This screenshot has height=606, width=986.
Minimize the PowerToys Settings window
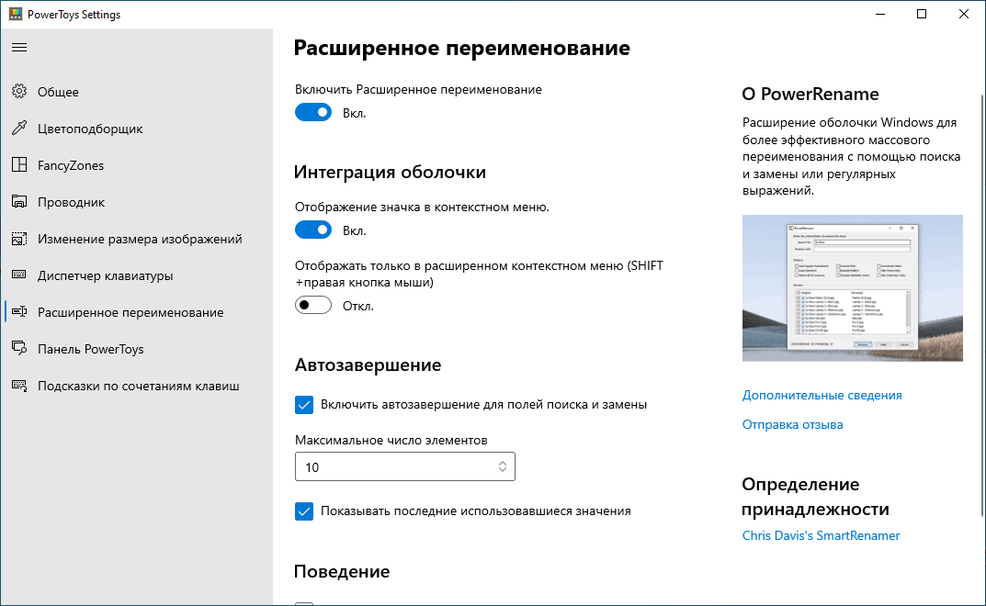[880, 14]
